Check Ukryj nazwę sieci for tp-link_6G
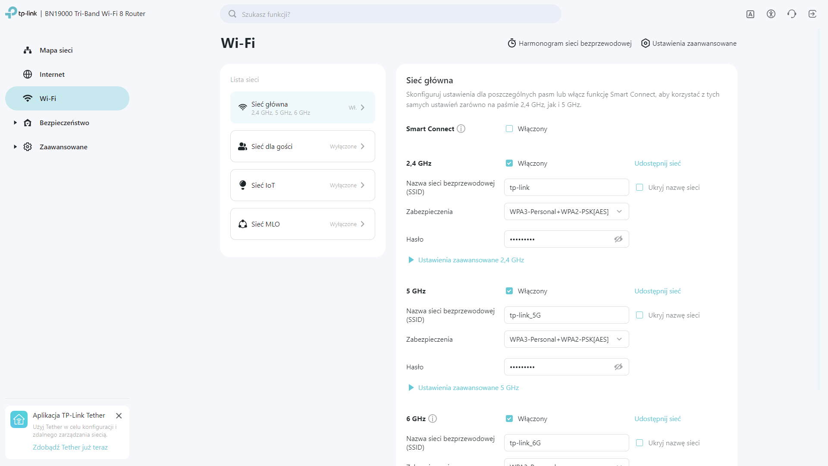828x466 pixels. coord(640,443)
